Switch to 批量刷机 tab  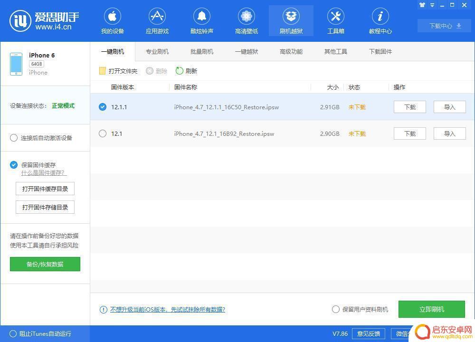[202, 51]
